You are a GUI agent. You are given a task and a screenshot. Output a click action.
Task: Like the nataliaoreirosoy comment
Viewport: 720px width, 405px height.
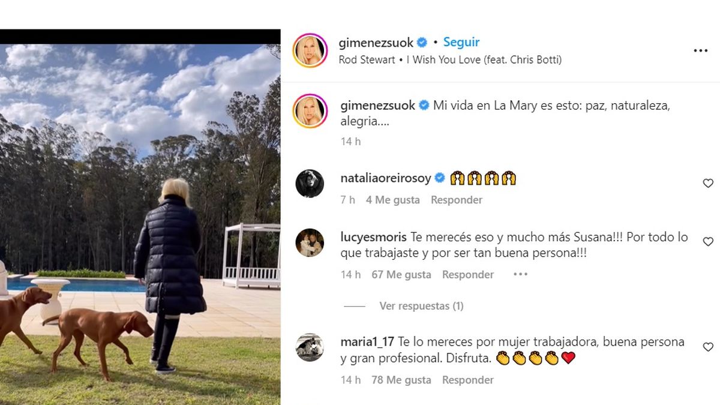pos(708,183)
